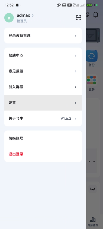The height and width of the screenshot is (229, 103).
Task: Open 关于飞牛 about entry
Action: 43,119
